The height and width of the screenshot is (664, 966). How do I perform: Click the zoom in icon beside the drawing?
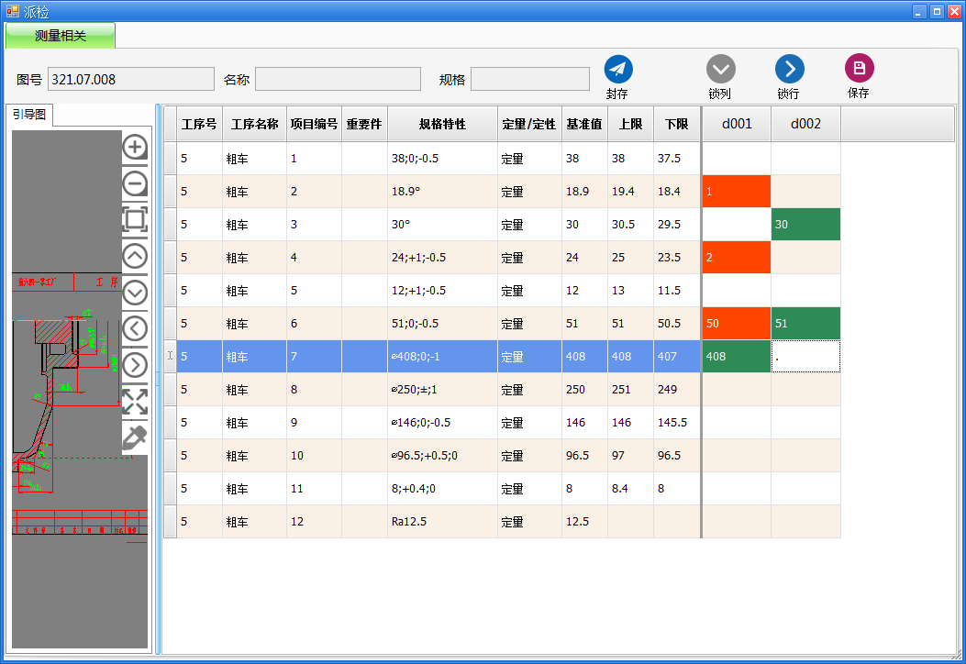135,147
